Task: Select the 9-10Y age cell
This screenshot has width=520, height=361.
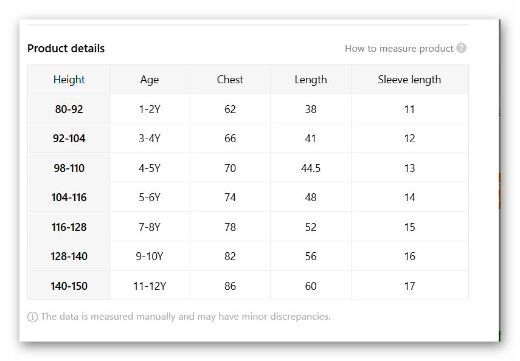Action: (150, 256)
